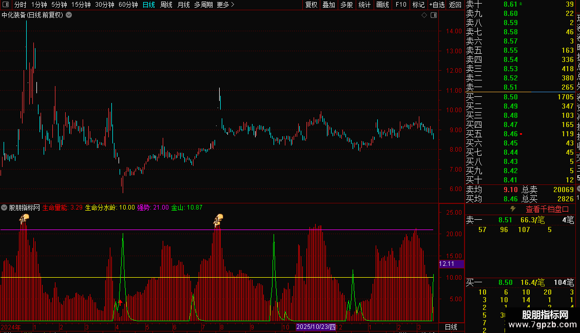Viewport: 580px width, 333px height.
Task: Click the 返回 button
Action: coord(455,5)
